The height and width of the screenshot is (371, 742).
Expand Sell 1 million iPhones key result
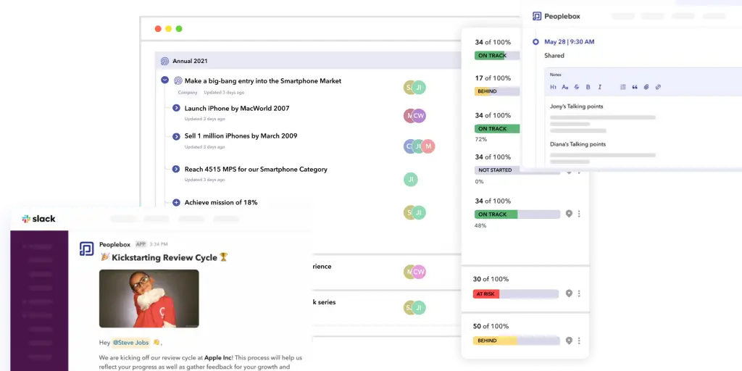(x=176, y=136)
